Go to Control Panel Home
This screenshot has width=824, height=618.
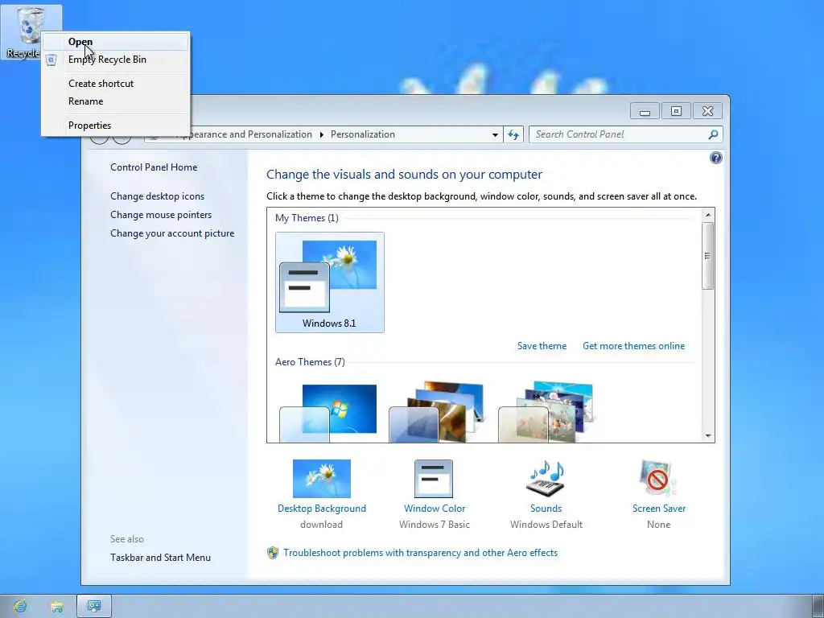pyautogui.click(x=154, y=167)
